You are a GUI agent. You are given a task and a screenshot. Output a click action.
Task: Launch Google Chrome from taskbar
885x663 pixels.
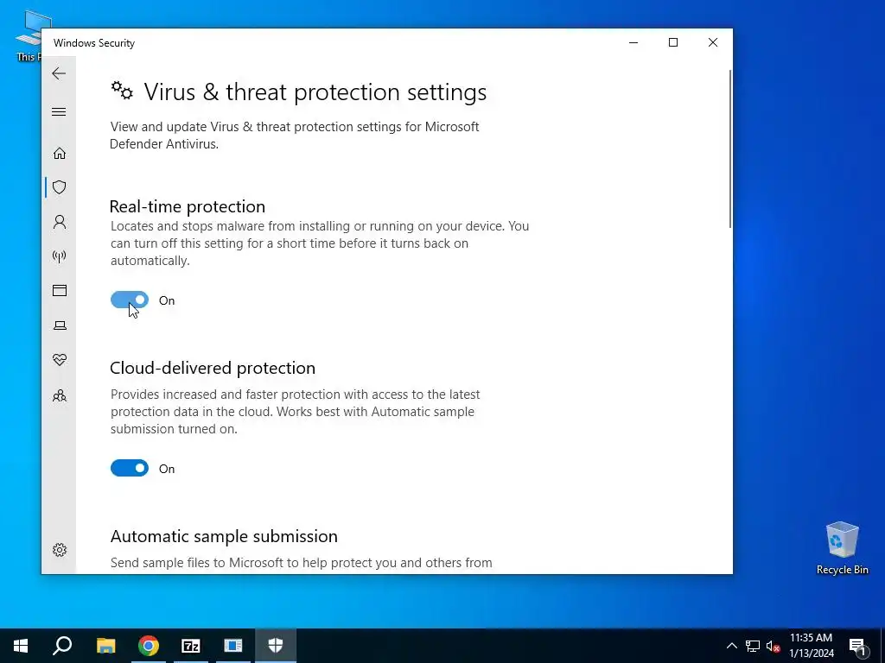(149, 646)
